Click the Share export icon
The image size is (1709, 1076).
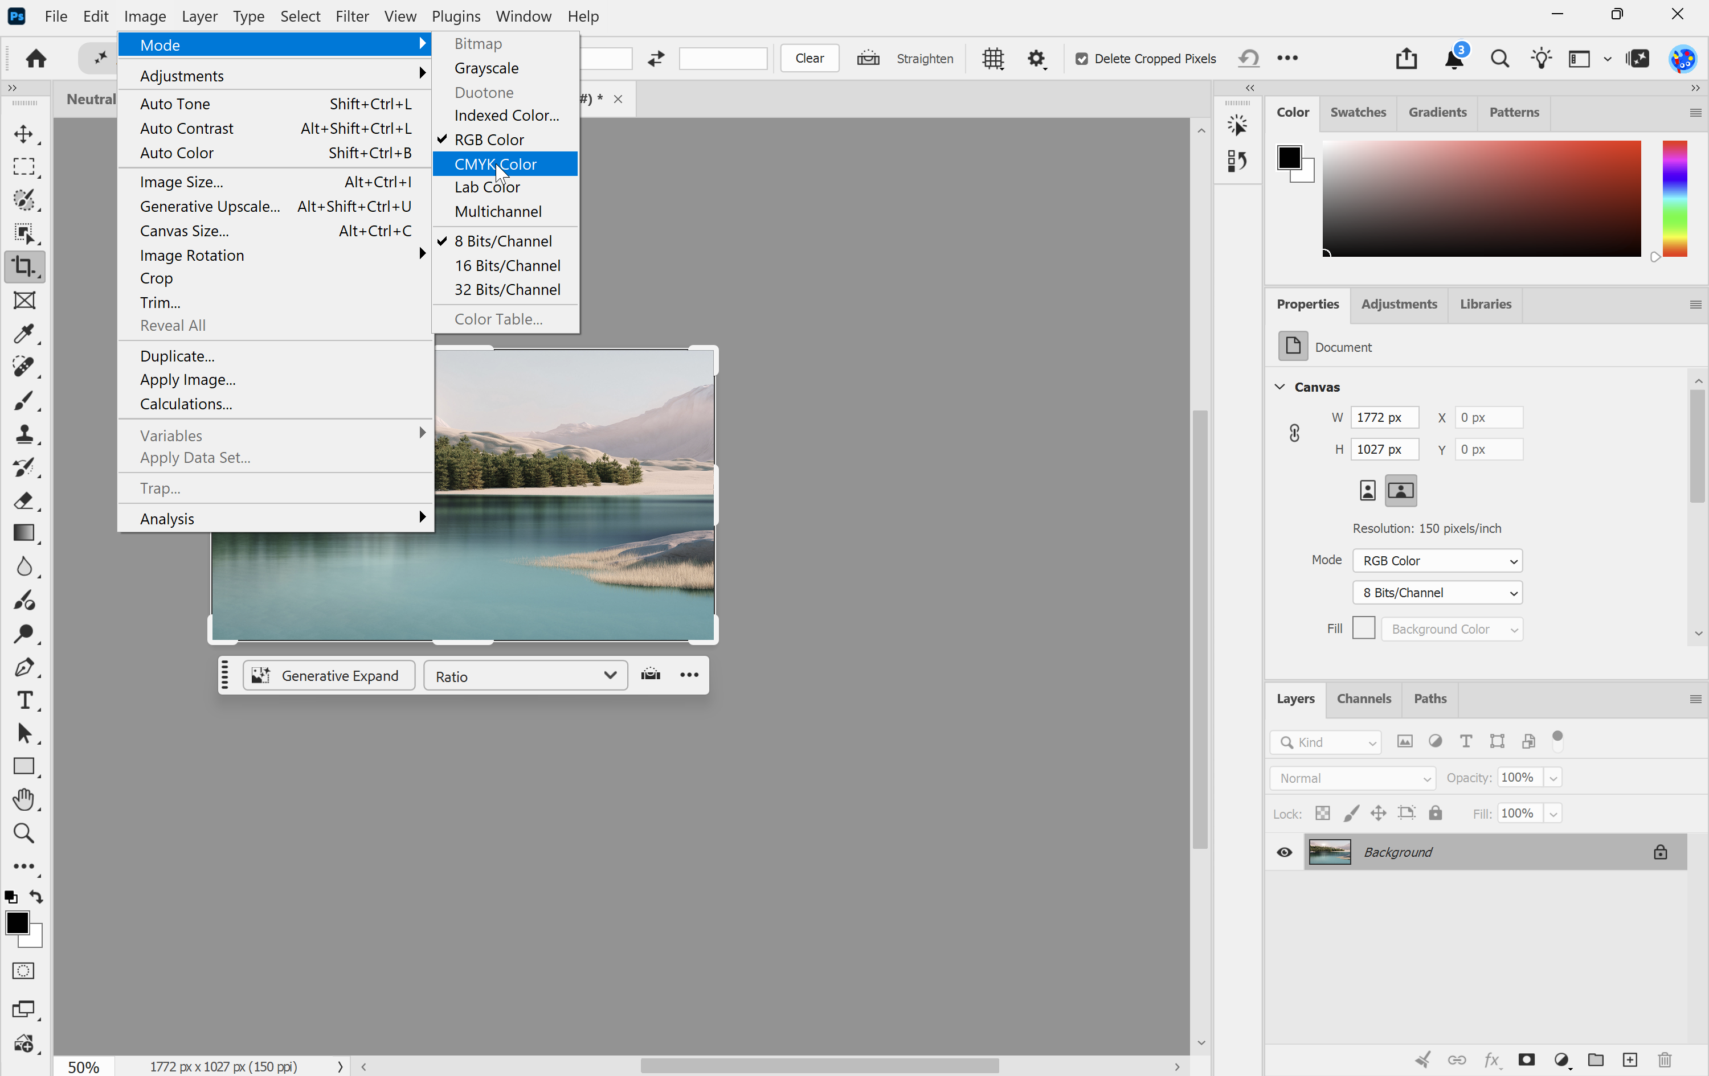point(1406,58)
